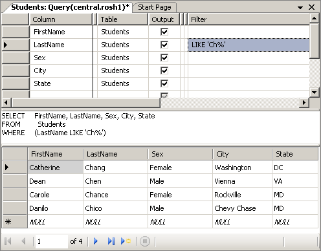Viewport: 321px width, 251px height.
Task: Uncheck Output for FirstName row
Action: point(164,32)
